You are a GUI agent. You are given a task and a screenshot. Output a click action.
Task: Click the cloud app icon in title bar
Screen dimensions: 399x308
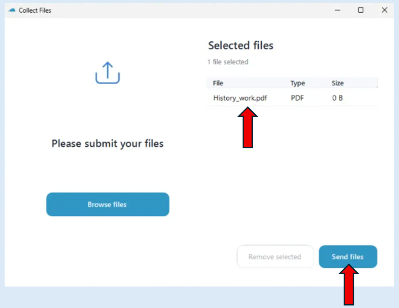tap(12, 10)
